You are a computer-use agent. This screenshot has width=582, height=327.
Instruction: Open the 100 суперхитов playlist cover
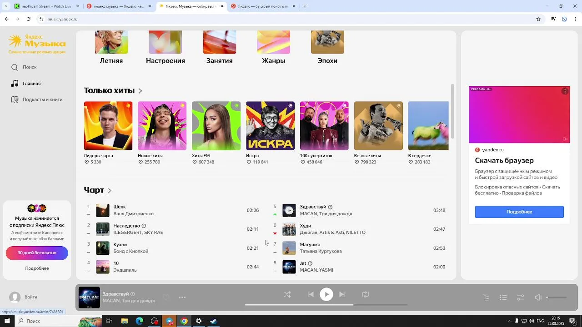pos(324,126)
